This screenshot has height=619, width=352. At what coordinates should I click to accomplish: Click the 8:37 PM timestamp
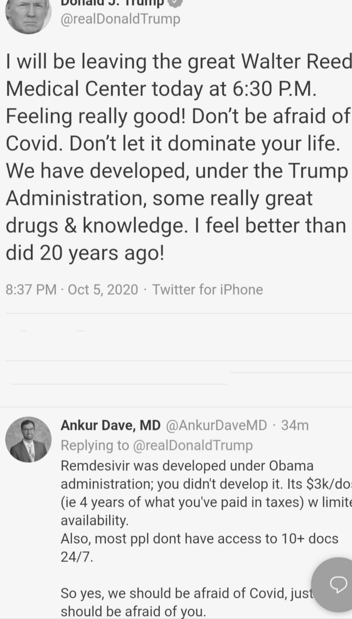point(31,289)
